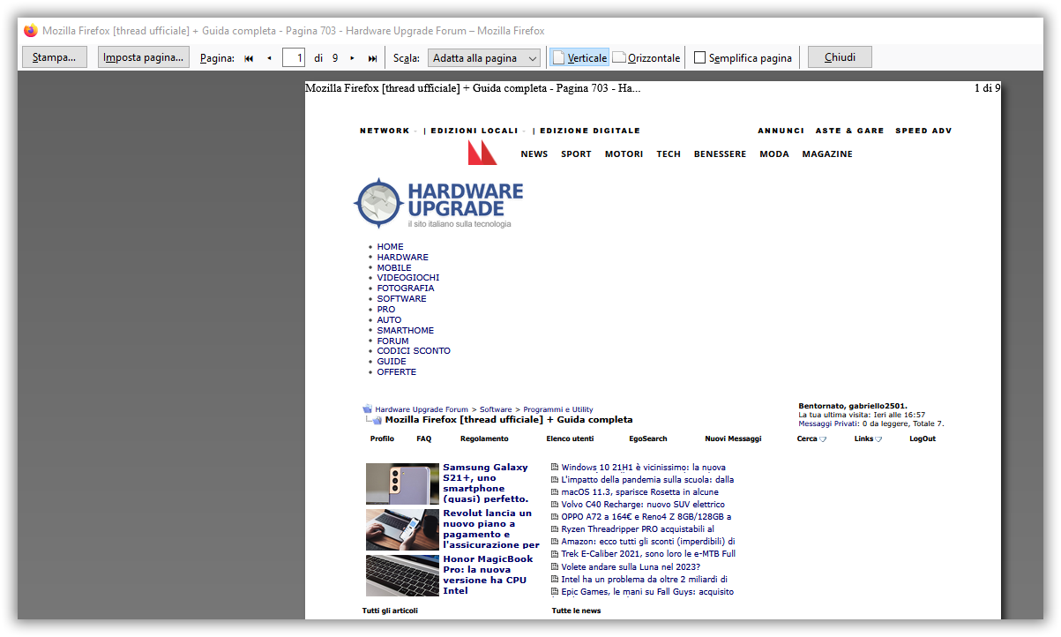
Task: Click news icon beside Volvo C40 Recharge
Action: tap(555, 505)
